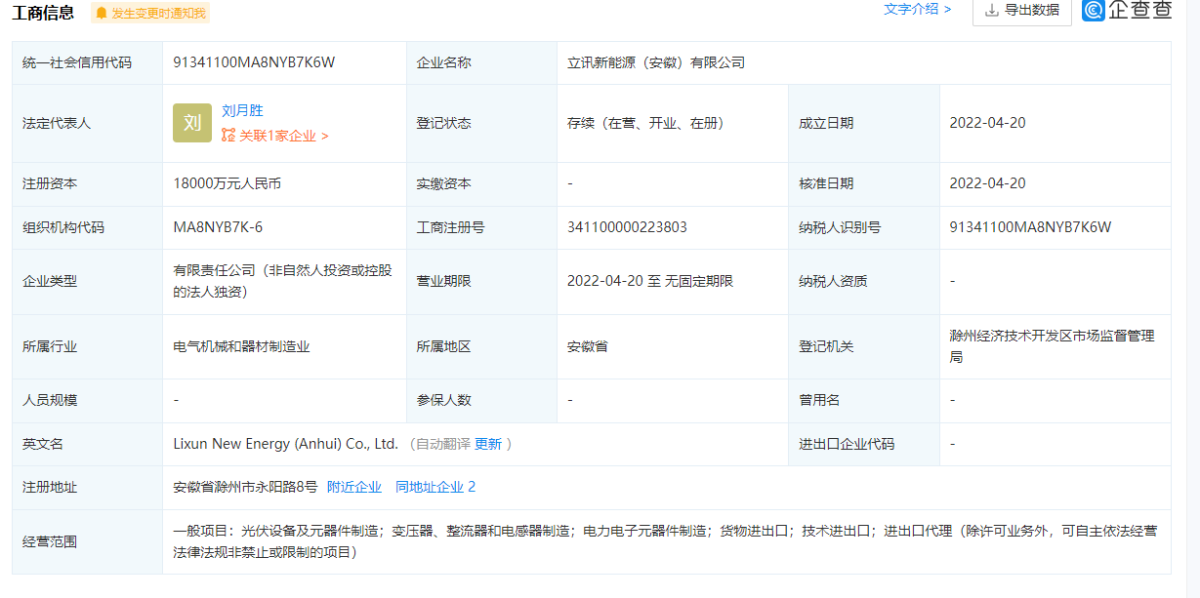The height and width of the screenshot is (598, 1200).
Task: Click registration number 341100000223803
Action: (627, 227)
